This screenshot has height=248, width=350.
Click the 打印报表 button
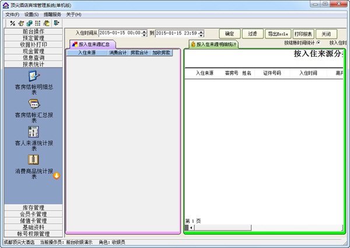coord(303,34)
